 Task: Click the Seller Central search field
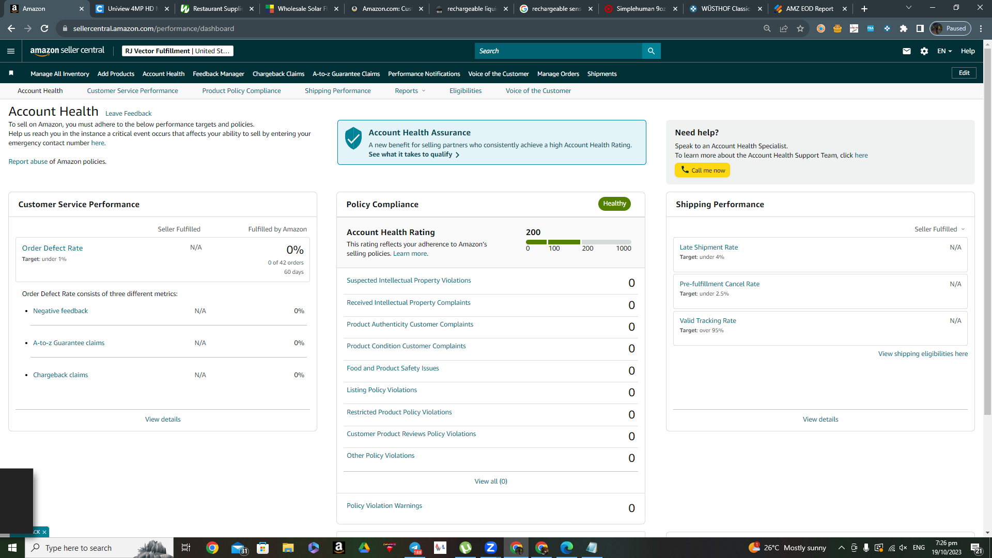(x=559, y=51)
